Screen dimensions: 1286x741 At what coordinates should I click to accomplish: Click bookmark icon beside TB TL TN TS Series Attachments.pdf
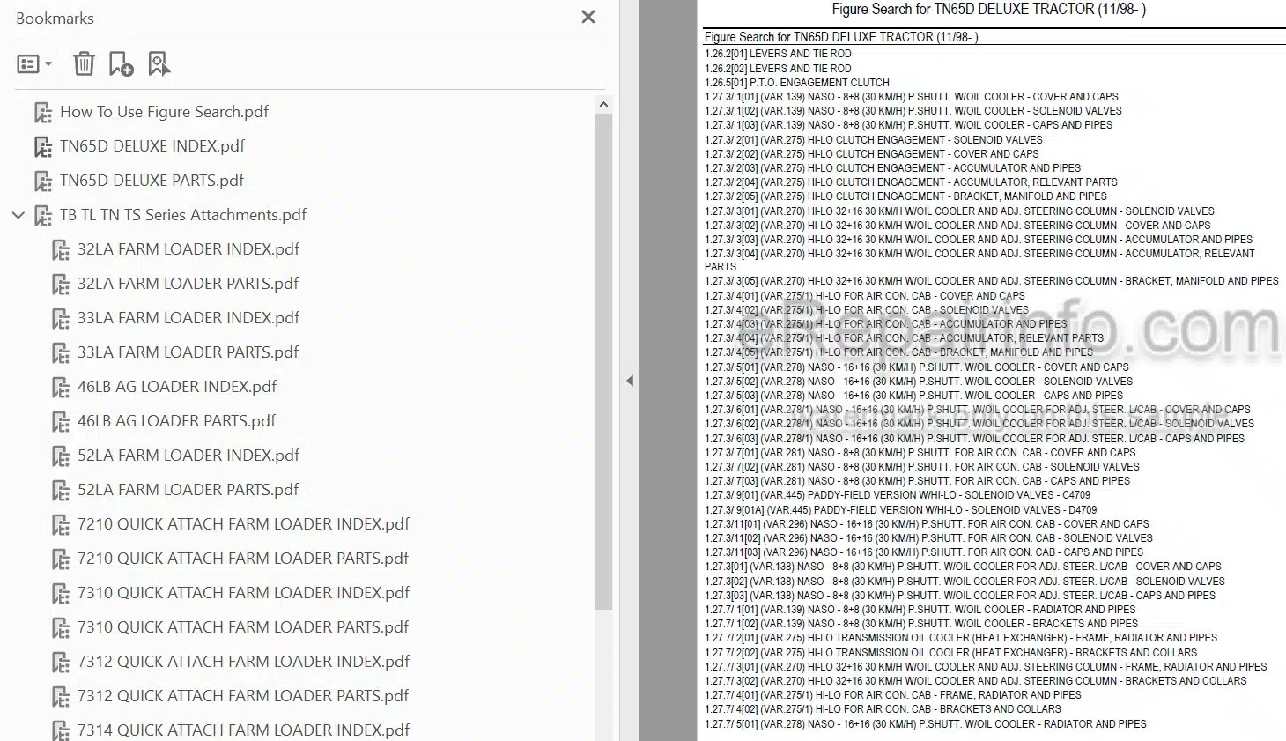[x=43, y=216]
